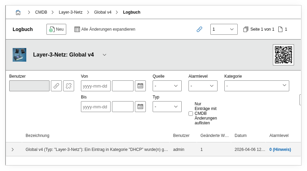
Task: Enable only entries with CMDB changes
Action: click(x=191, y=113)
